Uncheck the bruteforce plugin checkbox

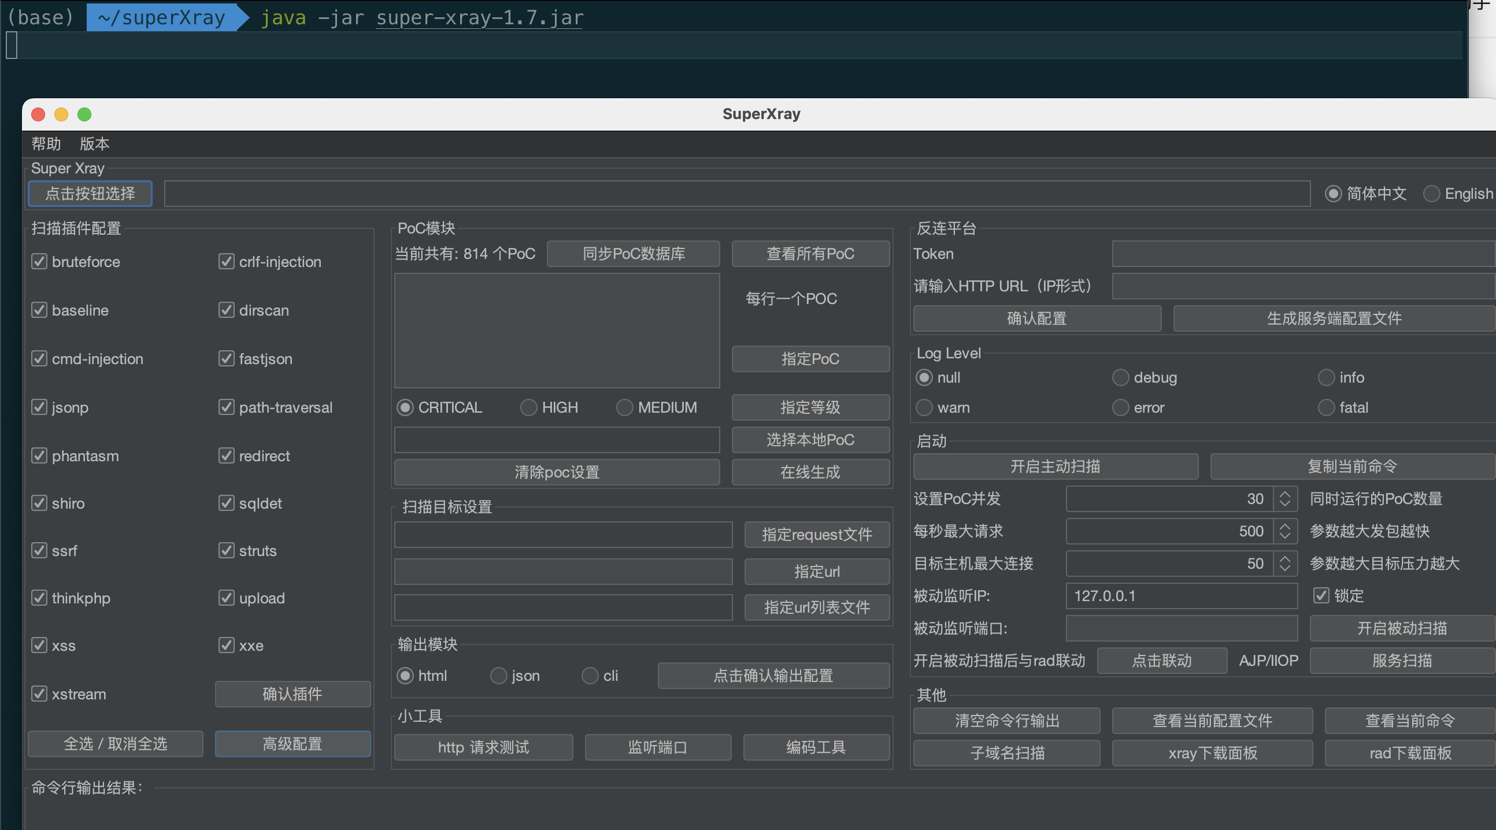click(x=39, y=261)
